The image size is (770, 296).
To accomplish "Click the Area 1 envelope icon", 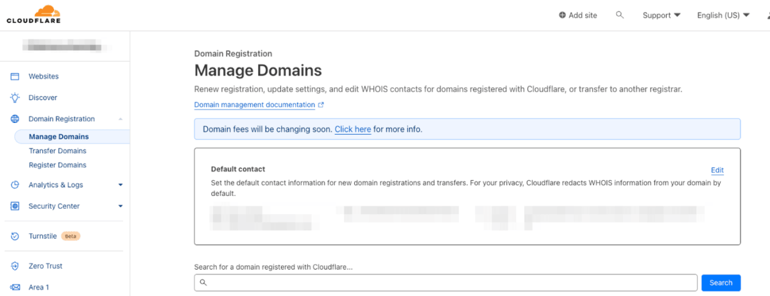I will [15, 287].
